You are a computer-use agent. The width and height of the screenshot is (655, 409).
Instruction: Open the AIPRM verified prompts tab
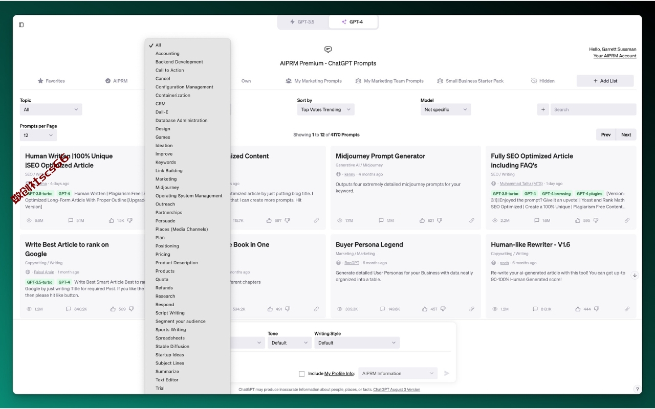[117, 81]
